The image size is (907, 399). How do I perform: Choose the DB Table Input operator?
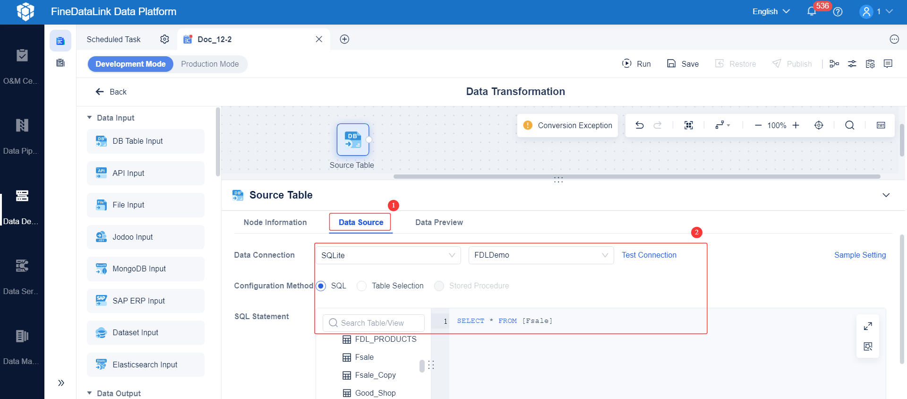tap(145, 141)
